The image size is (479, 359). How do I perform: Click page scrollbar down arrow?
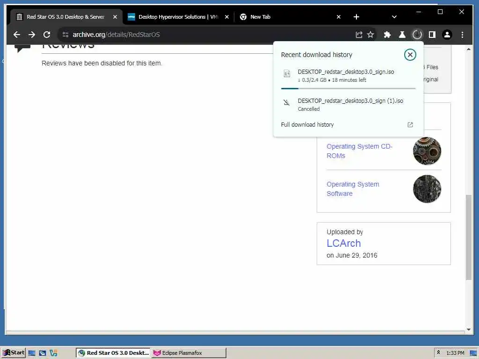(469, 330)
